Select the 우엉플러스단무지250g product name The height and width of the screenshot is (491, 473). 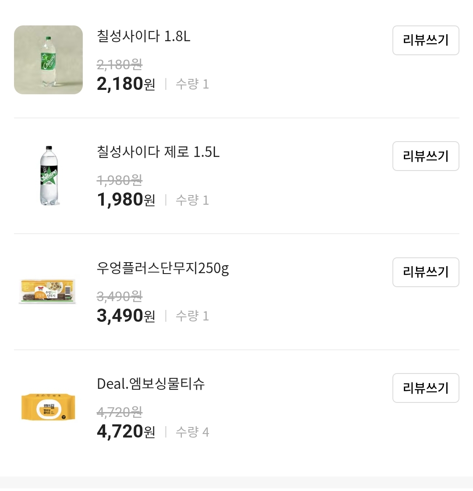[163, 268]
